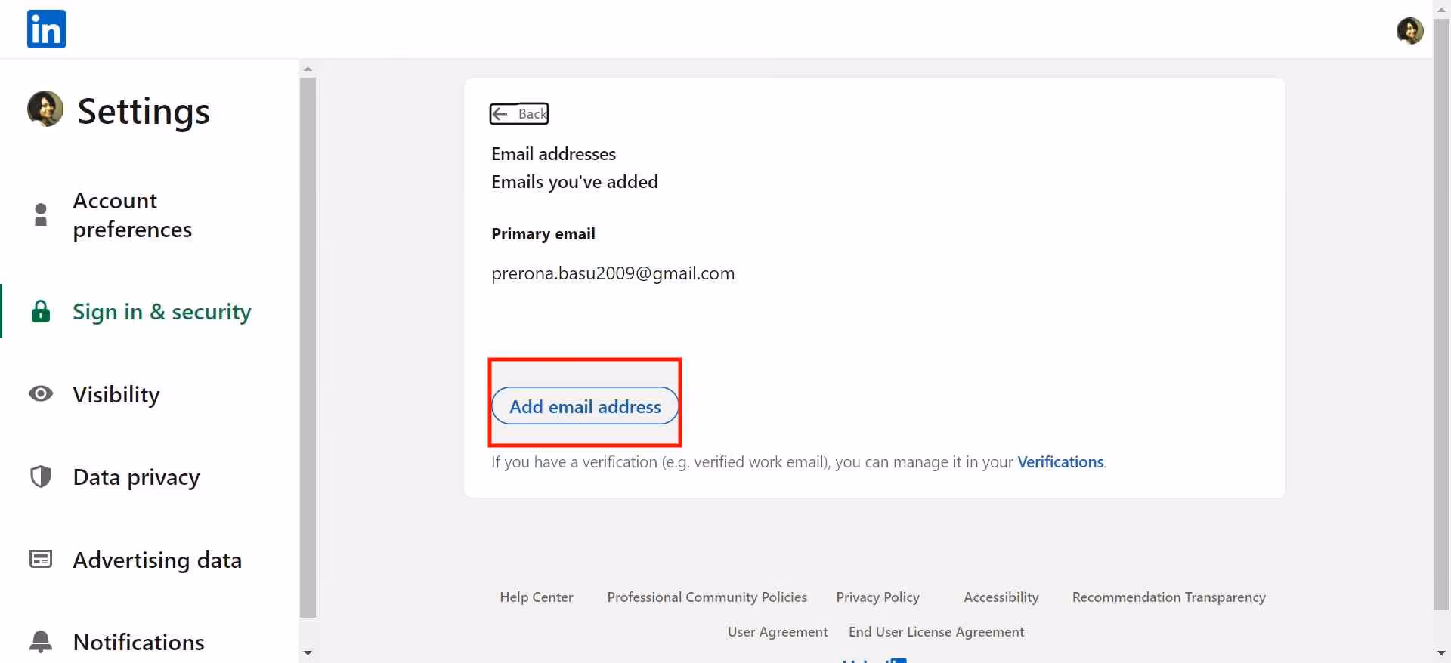Viewport: 1451px width, 663px height.
Task: Click the sidebar scrollbar up arrow
Action: pos(308,69)
